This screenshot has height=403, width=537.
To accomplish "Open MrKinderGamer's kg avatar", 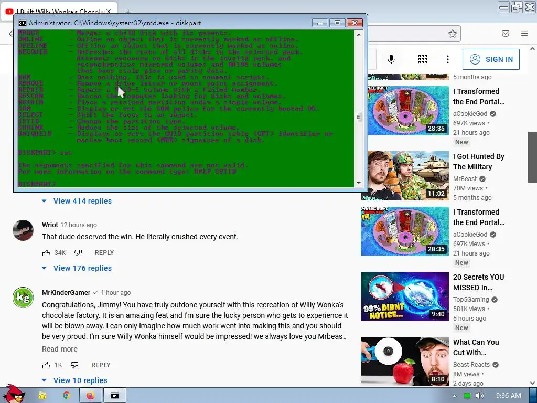I will click(23, 298).
